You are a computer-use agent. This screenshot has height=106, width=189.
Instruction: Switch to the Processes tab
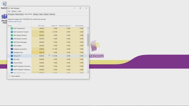11,14
